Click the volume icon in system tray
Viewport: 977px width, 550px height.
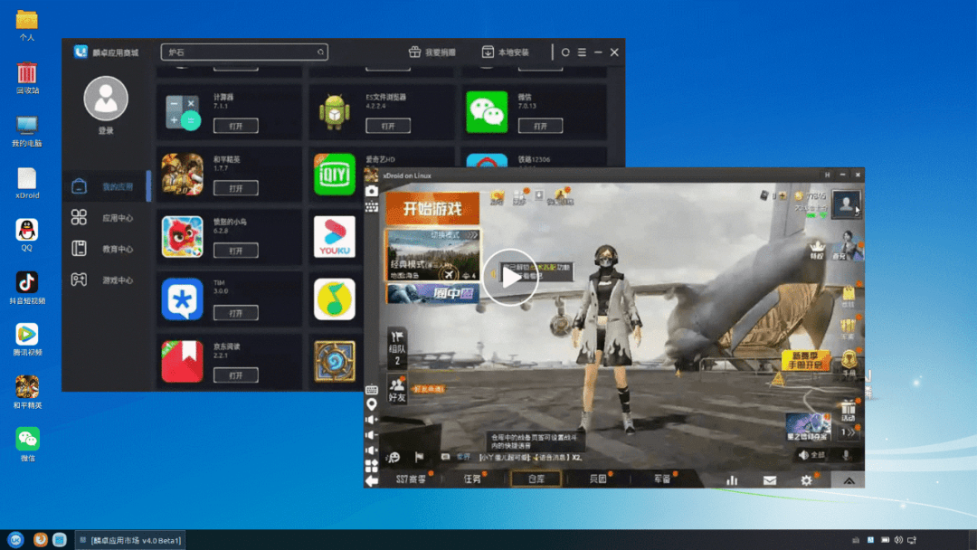point(898,540)
